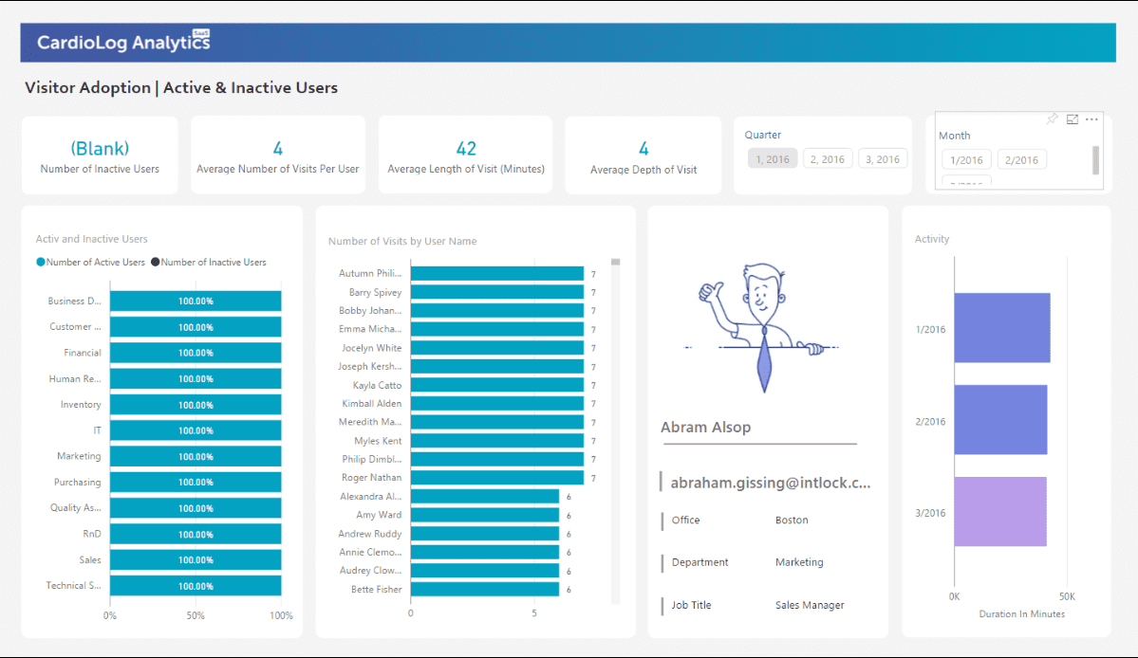Click the Number of Inactive Users legend dot

156,263
